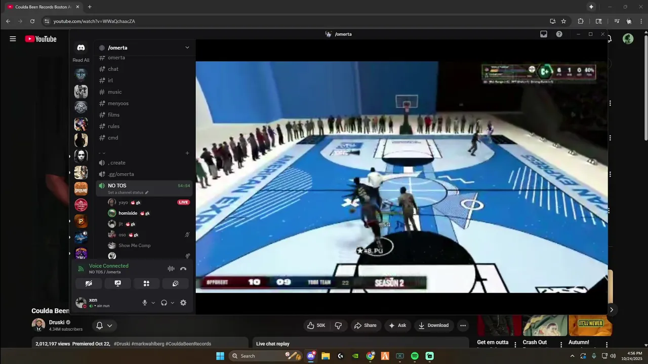This screenshot has height=364, width=648.
Task: Toggle noise suppression waveform icon
Action: 171,269
